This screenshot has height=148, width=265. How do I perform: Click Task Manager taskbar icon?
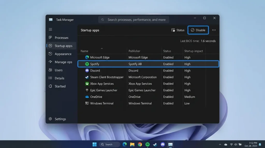click(170, 144)
